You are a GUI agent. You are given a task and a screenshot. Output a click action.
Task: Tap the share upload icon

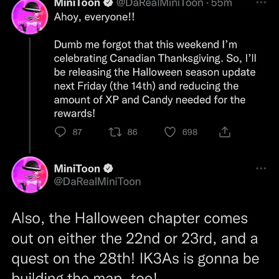pos(225,132)
